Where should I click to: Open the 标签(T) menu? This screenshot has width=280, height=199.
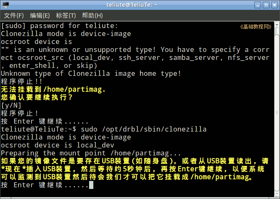(66, 16)
